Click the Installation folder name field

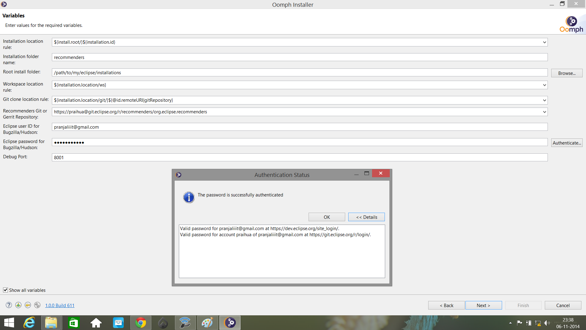300,57
